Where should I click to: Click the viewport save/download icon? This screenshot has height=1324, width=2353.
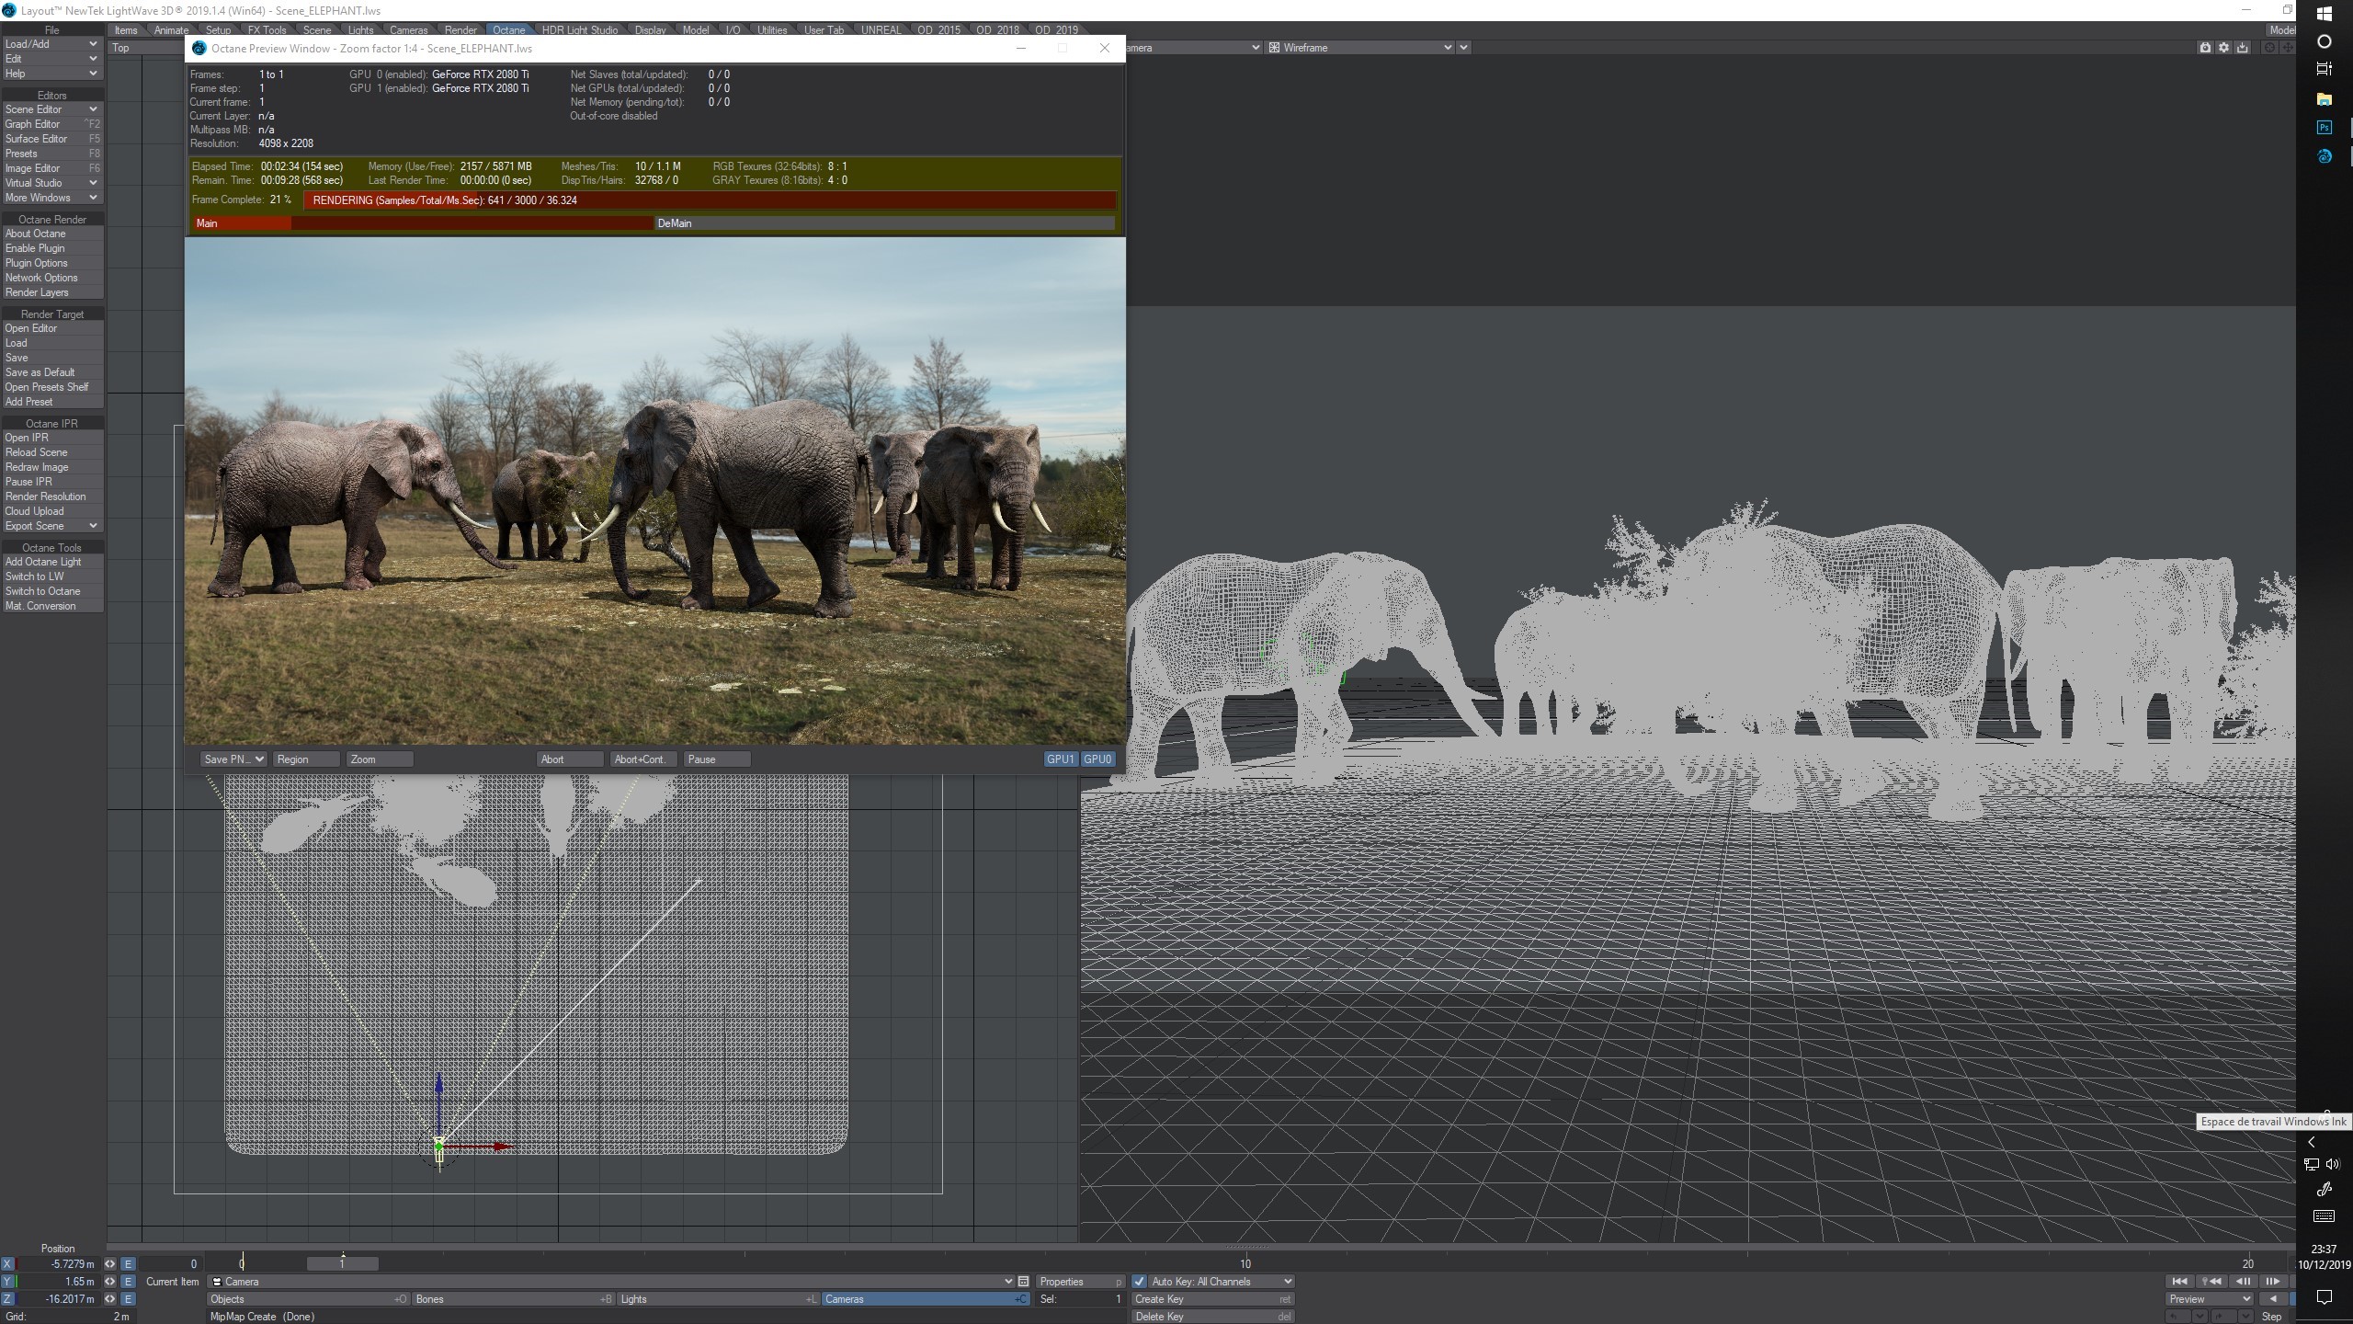[x=2243, y=48]
